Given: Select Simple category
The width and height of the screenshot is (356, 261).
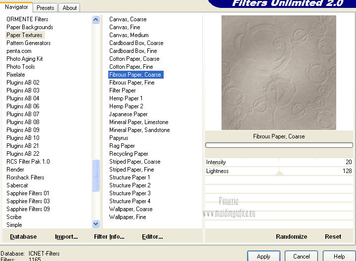Looking at the screenshot, I should pos(14,225).
